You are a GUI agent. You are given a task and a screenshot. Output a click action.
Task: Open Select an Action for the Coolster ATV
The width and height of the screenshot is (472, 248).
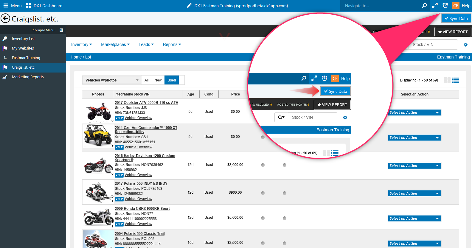[x=414, y=113]
